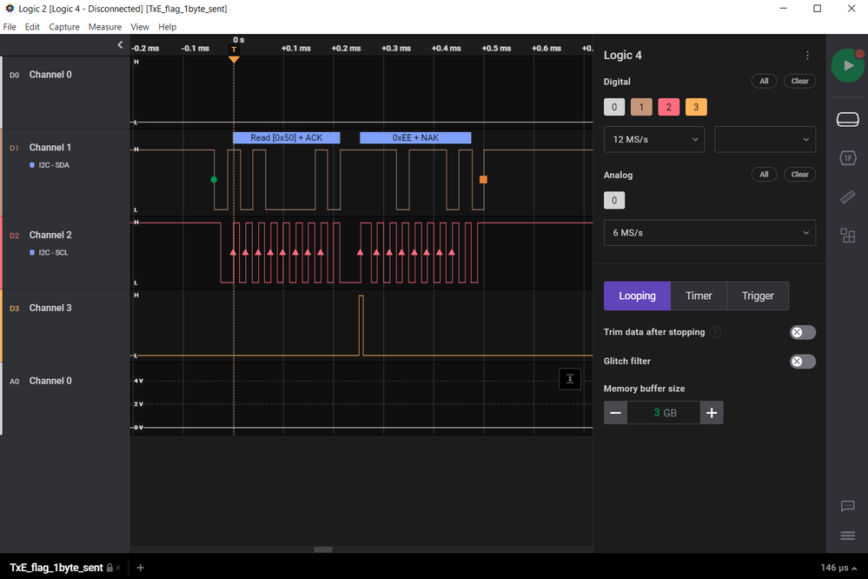The height and width of the screenshot is (579, 868).
Task: Increase memory buffer size with plus button
Action: (712, 413)
